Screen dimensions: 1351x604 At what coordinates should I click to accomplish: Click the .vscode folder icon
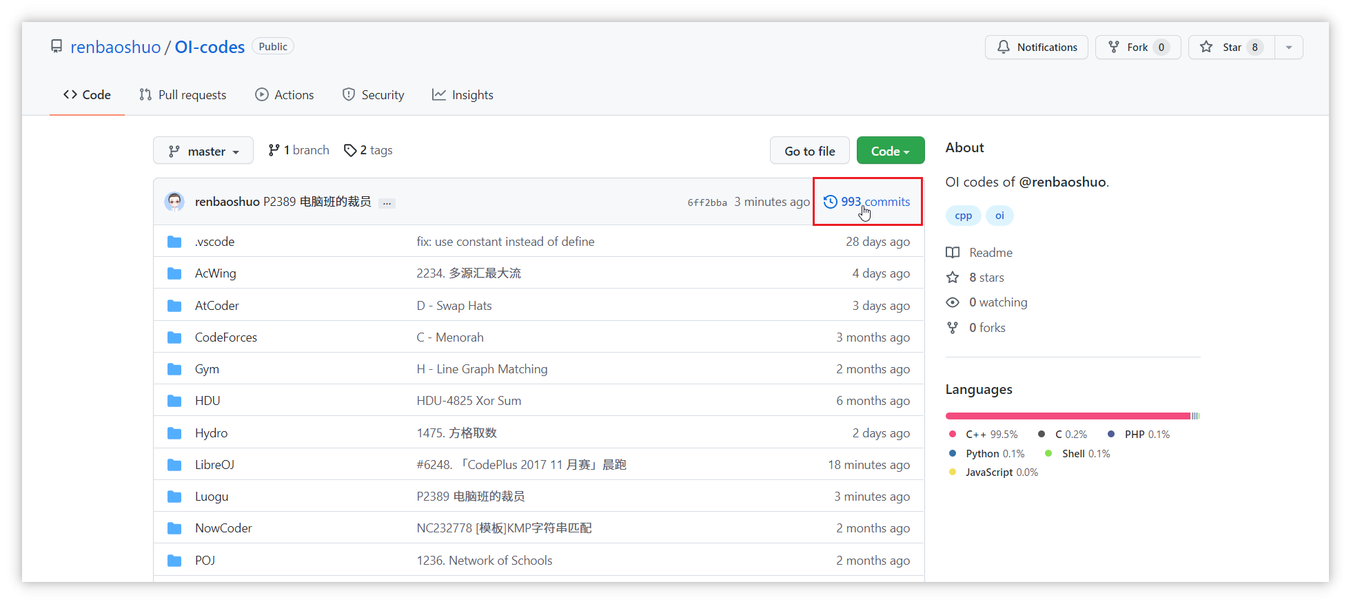[174, 242]
